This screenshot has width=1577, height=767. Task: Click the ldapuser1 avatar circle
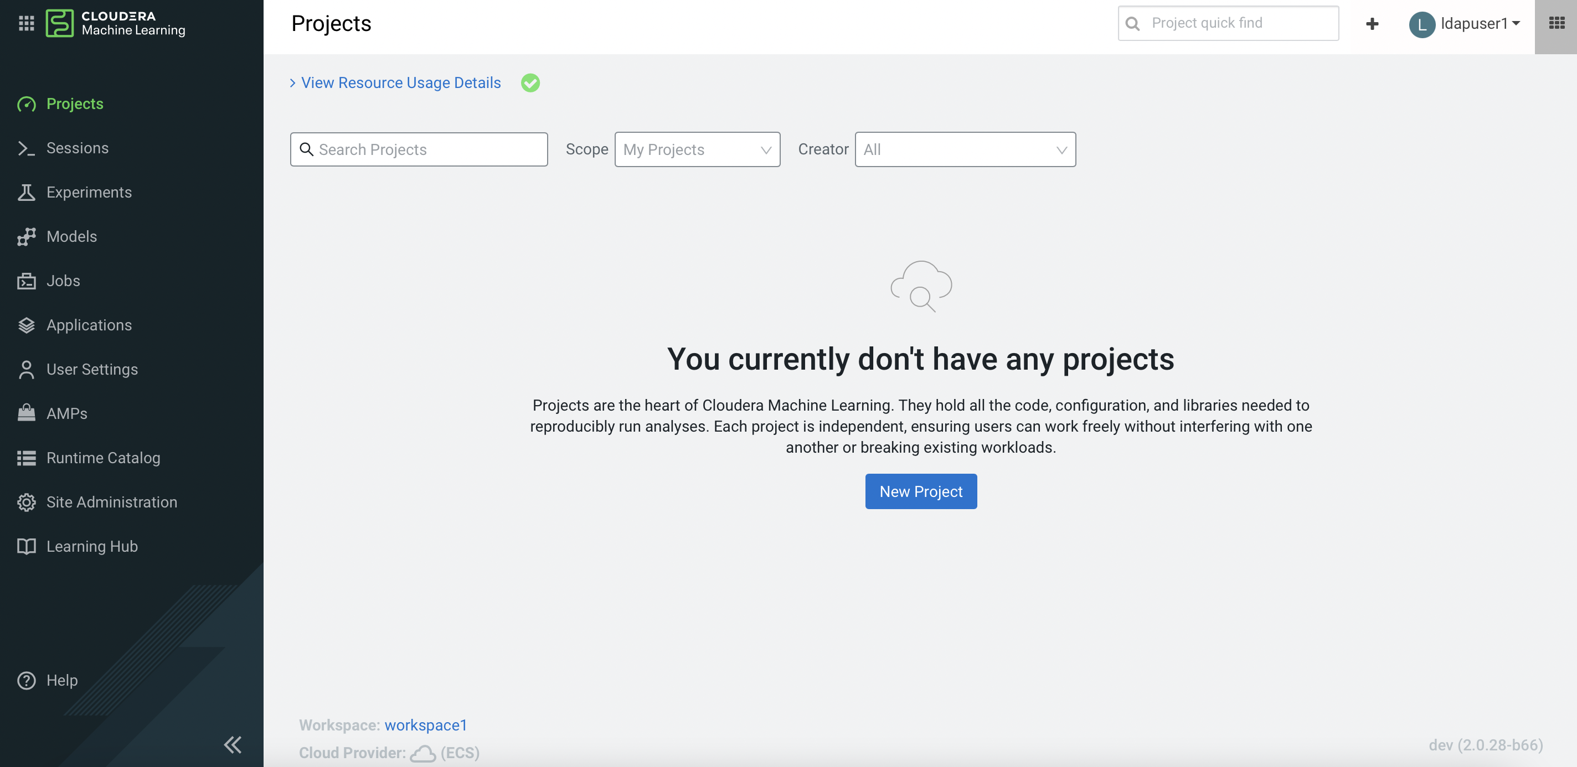click(1421, 24)
